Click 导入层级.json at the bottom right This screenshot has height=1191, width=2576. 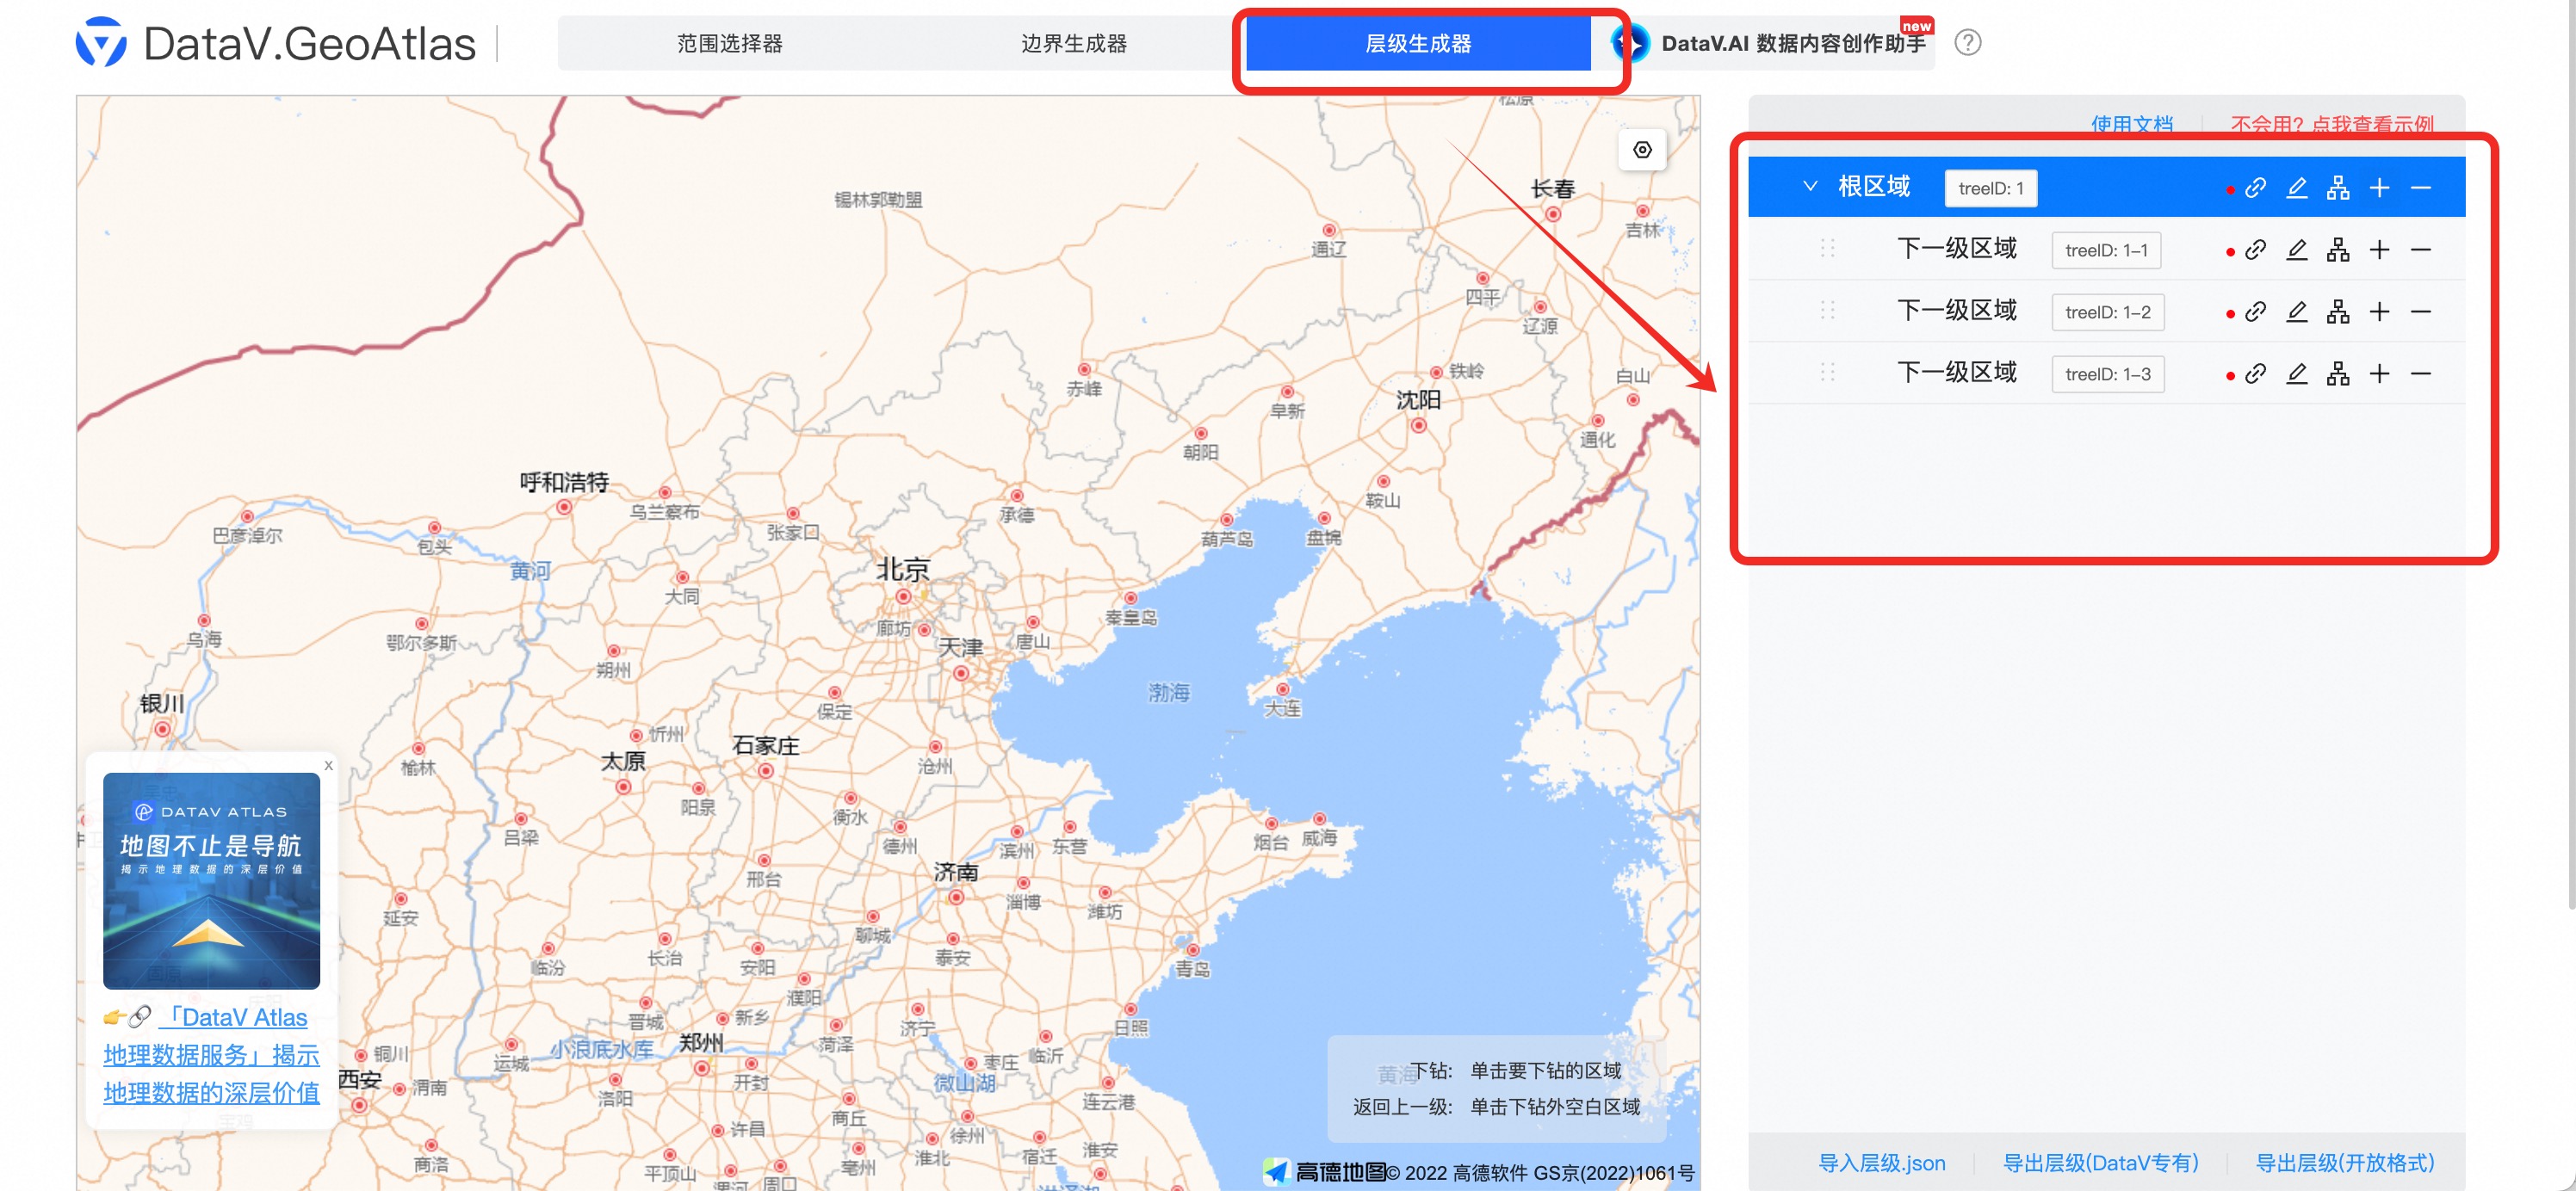tap(1880, 1162)
